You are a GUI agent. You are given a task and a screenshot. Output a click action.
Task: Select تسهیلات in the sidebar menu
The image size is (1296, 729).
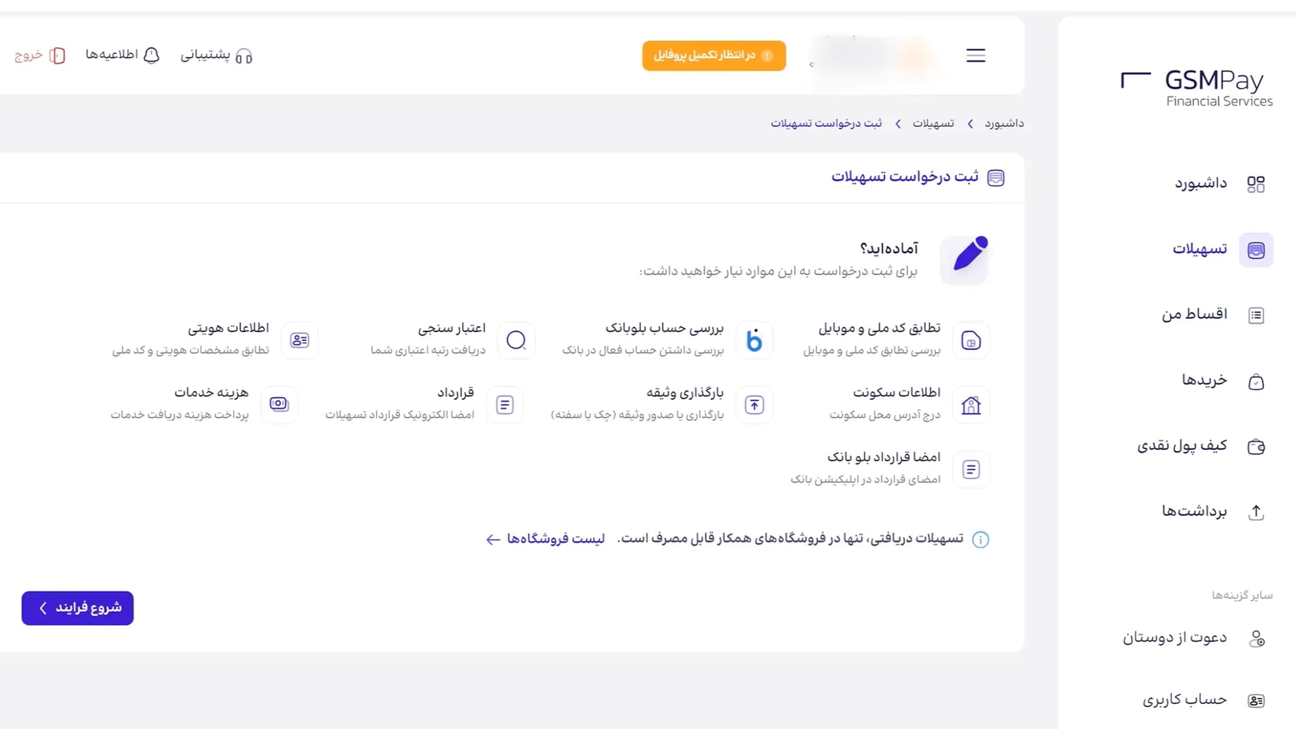tap(1199, 249)
